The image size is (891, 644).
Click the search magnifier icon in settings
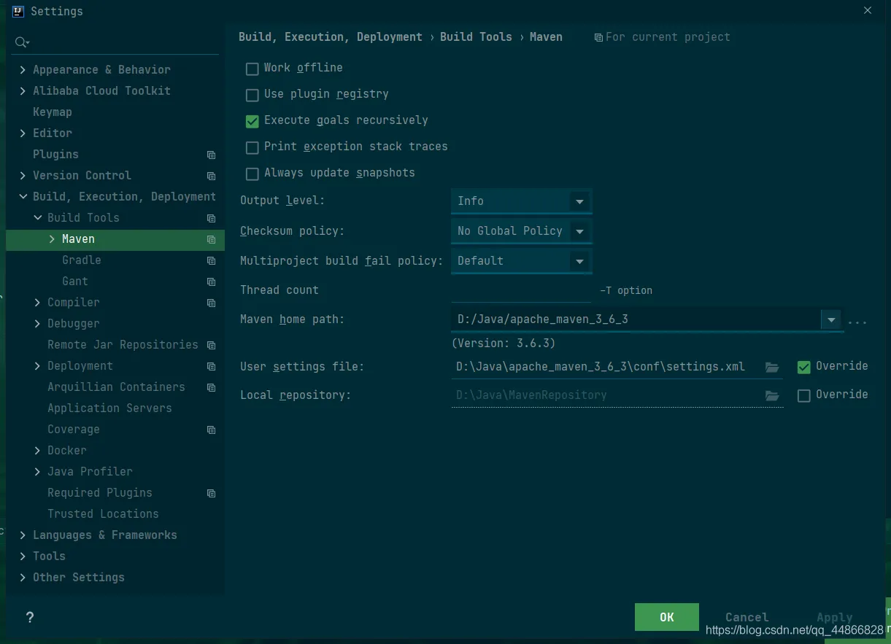(21, 43)
